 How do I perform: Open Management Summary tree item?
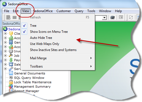[32, 87]
